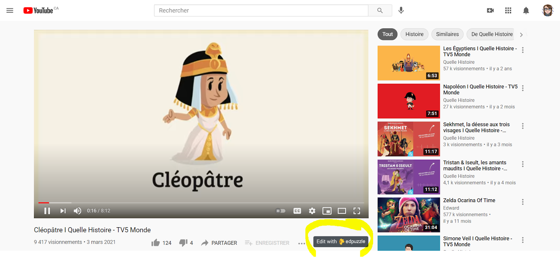Start voice search with the microphone
Viewport: 560px width, 257px height.
[401, 11]
